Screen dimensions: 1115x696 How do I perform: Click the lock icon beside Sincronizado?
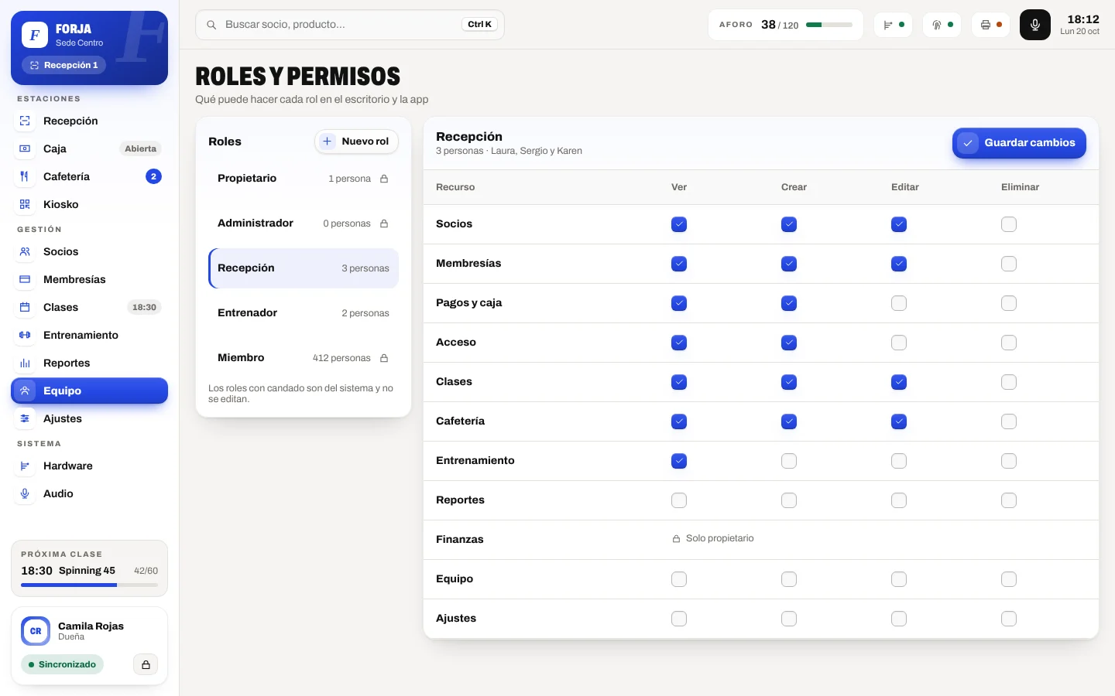coord(146,664)
